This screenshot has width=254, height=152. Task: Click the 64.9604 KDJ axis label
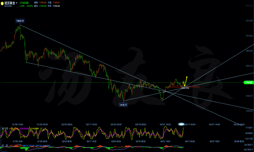tap(249, 133)
